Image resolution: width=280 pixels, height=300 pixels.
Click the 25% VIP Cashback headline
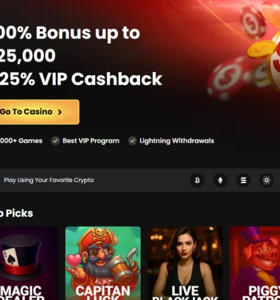tap(81, 78)
